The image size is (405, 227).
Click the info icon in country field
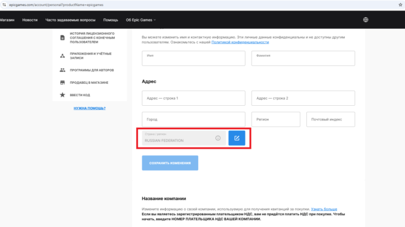click(218, 138)
